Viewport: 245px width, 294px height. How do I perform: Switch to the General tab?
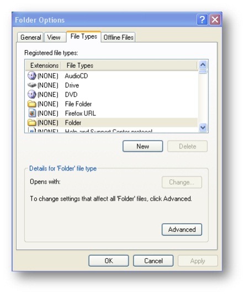30,37
